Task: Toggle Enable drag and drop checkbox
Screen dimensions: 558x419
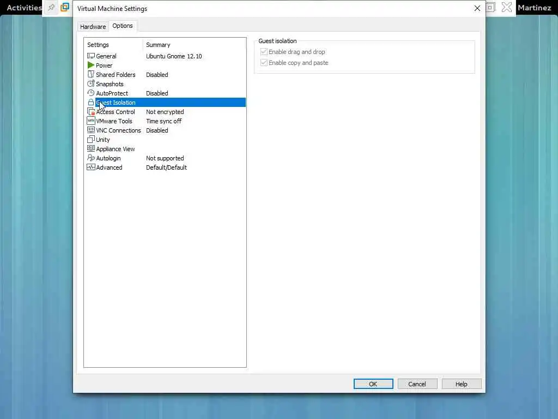Action: 264,52
